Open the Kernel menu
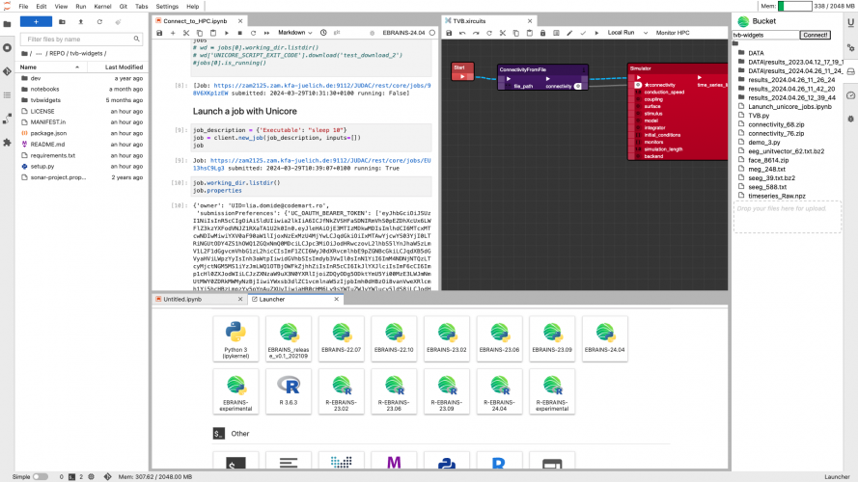The image size is (858, 482). [102, 6]
